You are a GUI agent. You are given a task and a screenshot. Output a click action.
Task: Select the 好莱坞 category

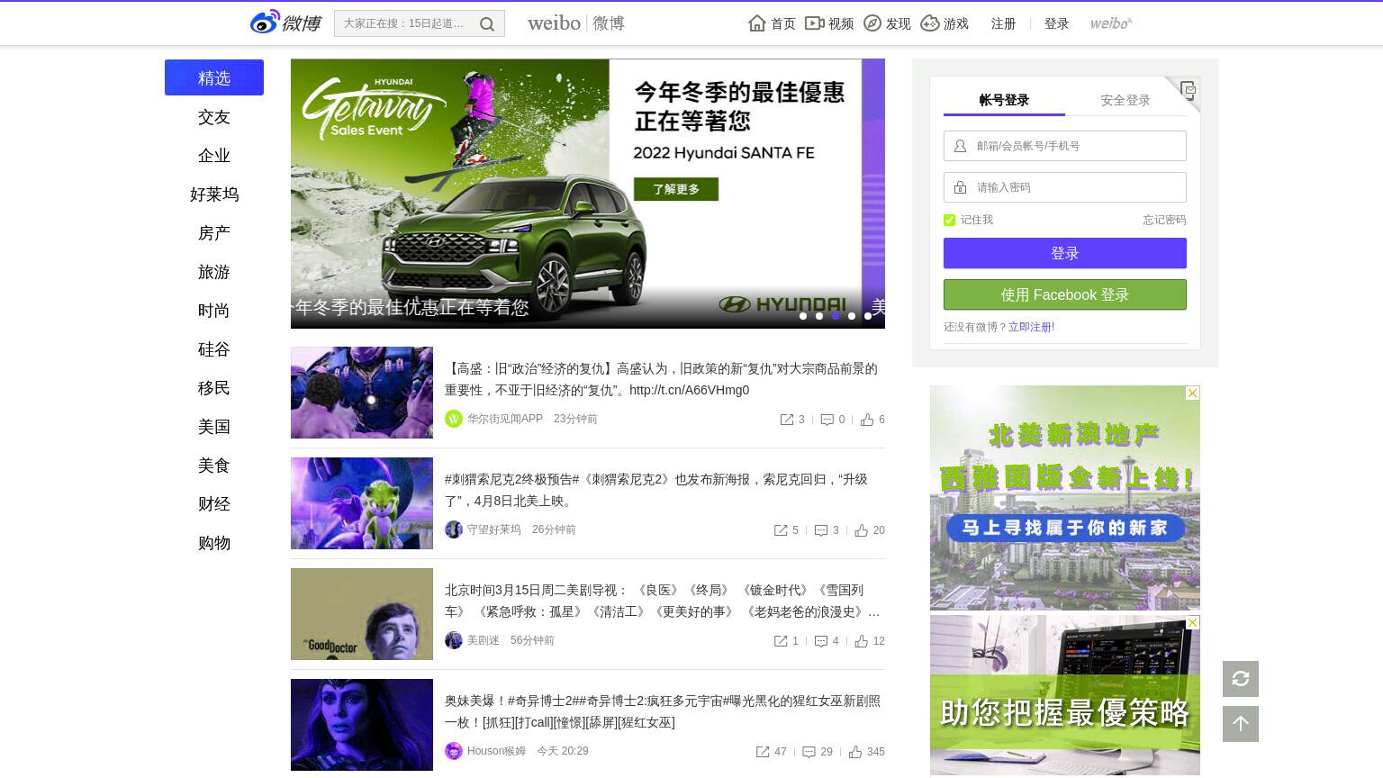click(214, 194)
